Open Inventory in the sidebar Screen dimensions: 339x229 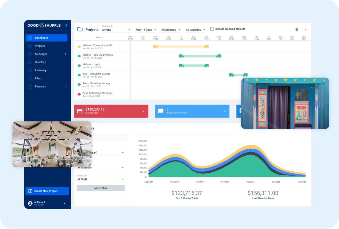[40, 70]
